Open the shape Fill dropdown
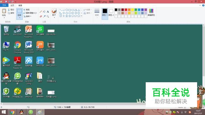 tap(87, 13)
